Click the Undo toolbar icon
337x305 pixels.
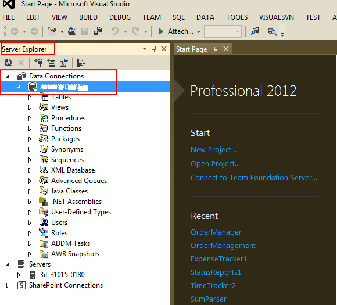click(x=115, y=31)
